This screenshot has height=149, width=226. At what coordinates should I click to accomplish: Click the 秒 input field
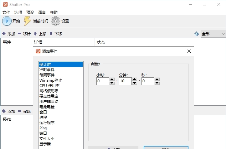coord(148,81)
